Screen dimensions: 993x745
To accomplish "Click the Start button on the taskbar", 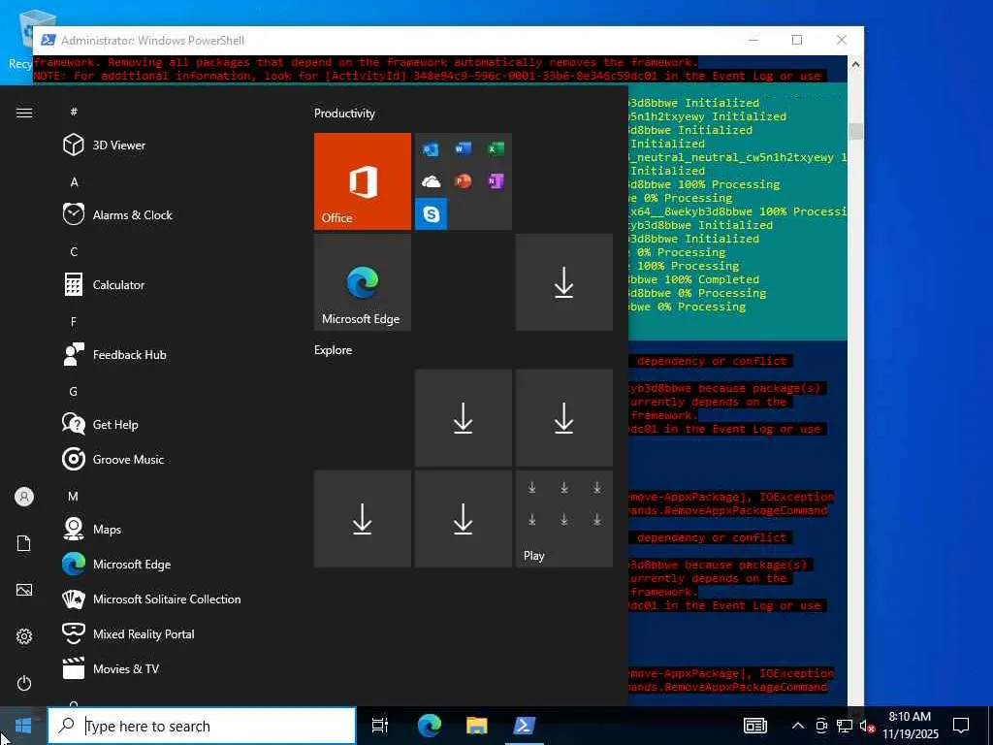I will coord(23,726).
